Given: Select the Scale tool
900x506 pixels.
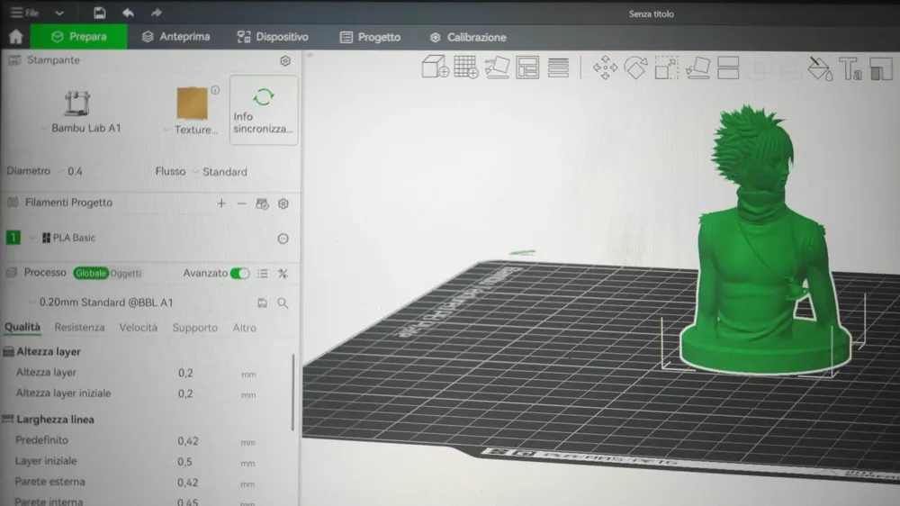Looking at the screenshot, I should [666, 68].
